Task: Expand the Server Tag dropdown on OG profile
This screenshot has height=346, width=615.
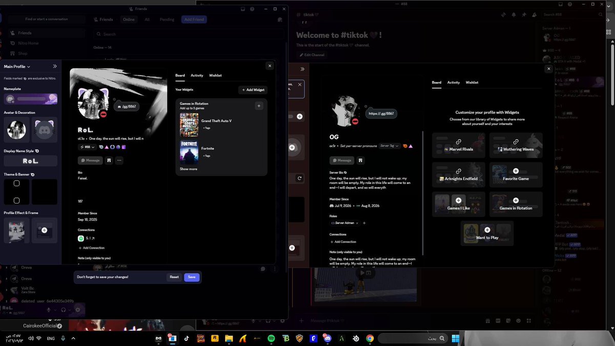Action: (389, 146)
